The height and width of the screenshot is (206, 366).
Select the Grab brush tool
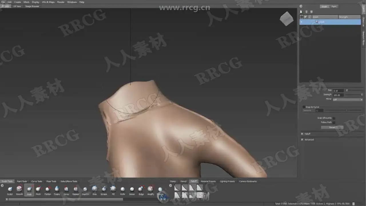(x=29, y=190)
